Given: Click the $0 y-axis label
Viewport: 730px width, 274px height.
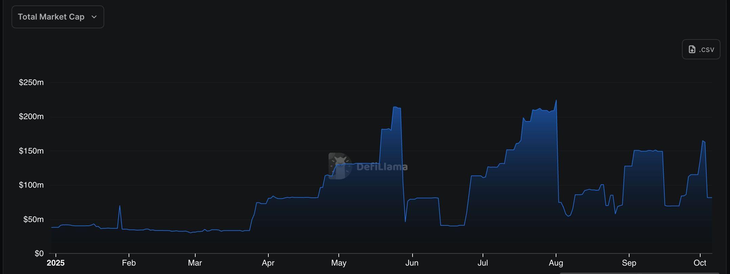Looking at the screenshot, I should [x=39, y=253].
